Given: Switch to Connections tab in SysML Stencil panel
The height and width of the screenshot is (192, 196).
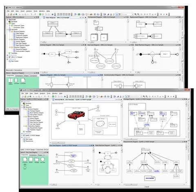Looking at the screenshot, I should [33, 155].
